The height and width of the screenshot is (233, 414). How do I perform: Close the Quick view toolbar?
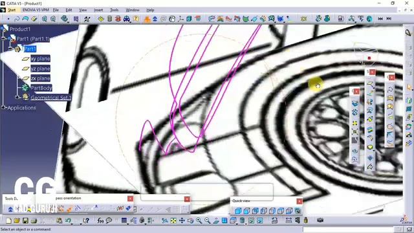coord(299,201)
